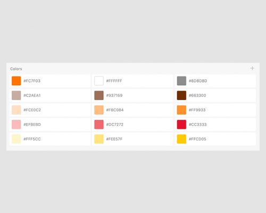Pick the dark brown #663300 swatch
Viewport: 266px width, 213px height.
pos(181,95)
